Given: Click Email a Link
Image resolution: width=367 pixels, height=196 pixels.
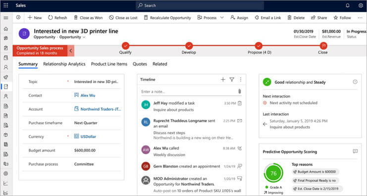Looking at the screenshot, I should coord(268,18).
